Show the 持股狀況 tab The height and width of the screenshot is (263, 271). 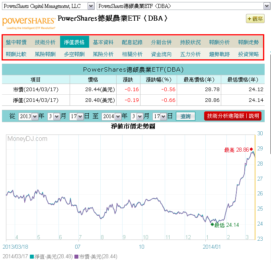tap(190, 42)
